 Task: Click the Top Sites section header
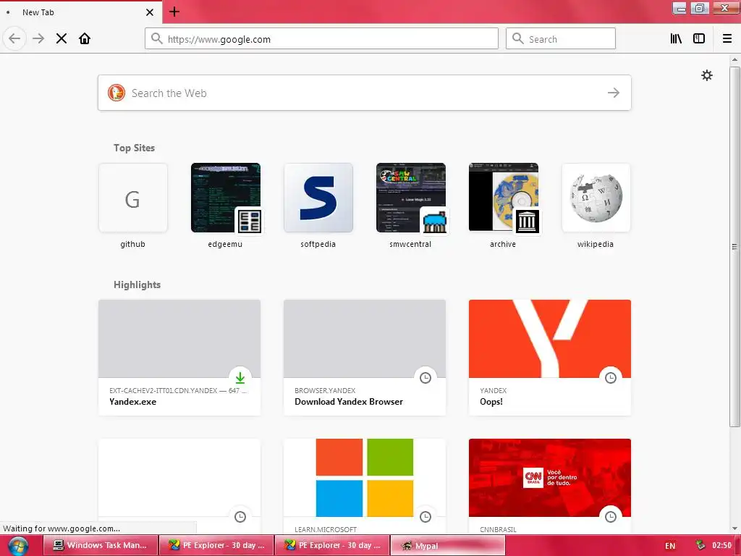tap(134, 148)
